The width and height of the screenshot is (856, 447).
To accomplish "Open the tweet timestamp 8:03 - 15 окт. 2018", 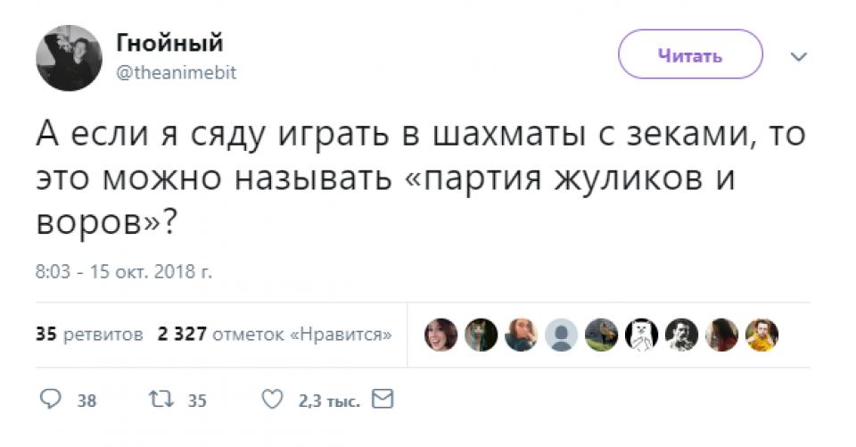I will [x=124, y=271].
